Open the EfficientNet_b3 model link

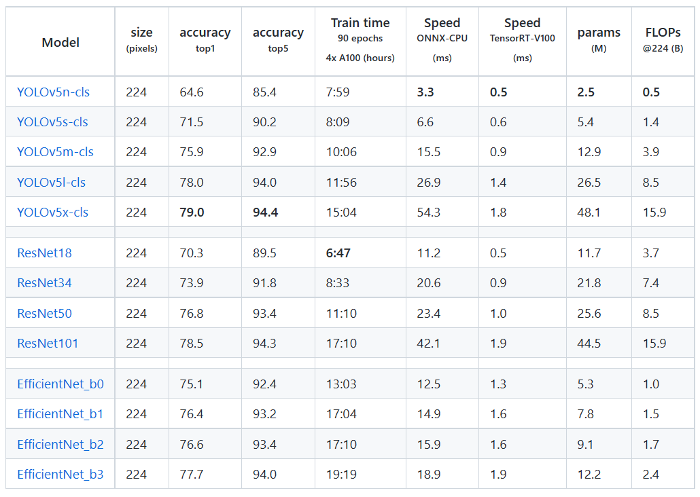pos(60,474)
